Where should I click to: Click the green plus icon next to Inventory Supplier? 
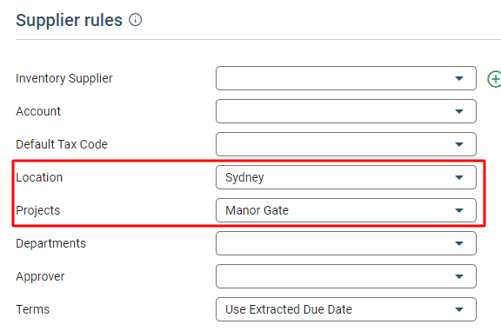494,79
